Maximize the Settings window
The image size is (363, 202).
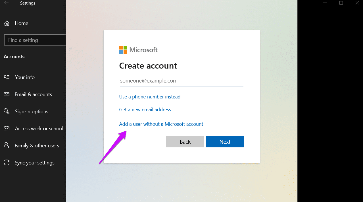341,3
